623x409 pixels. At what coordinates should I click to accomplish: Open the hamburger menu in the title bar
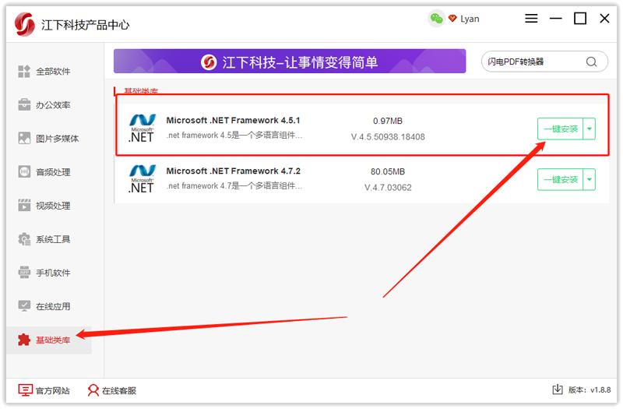click(531, 18)
